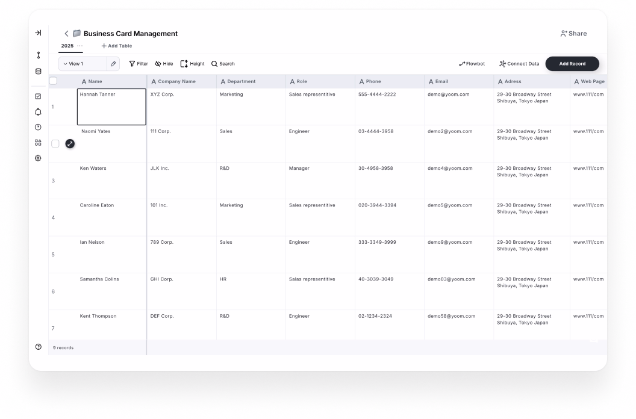This screenshot has height=419, width=636.
Task: Click phone number 555-4444-2222
Action: 377,95
